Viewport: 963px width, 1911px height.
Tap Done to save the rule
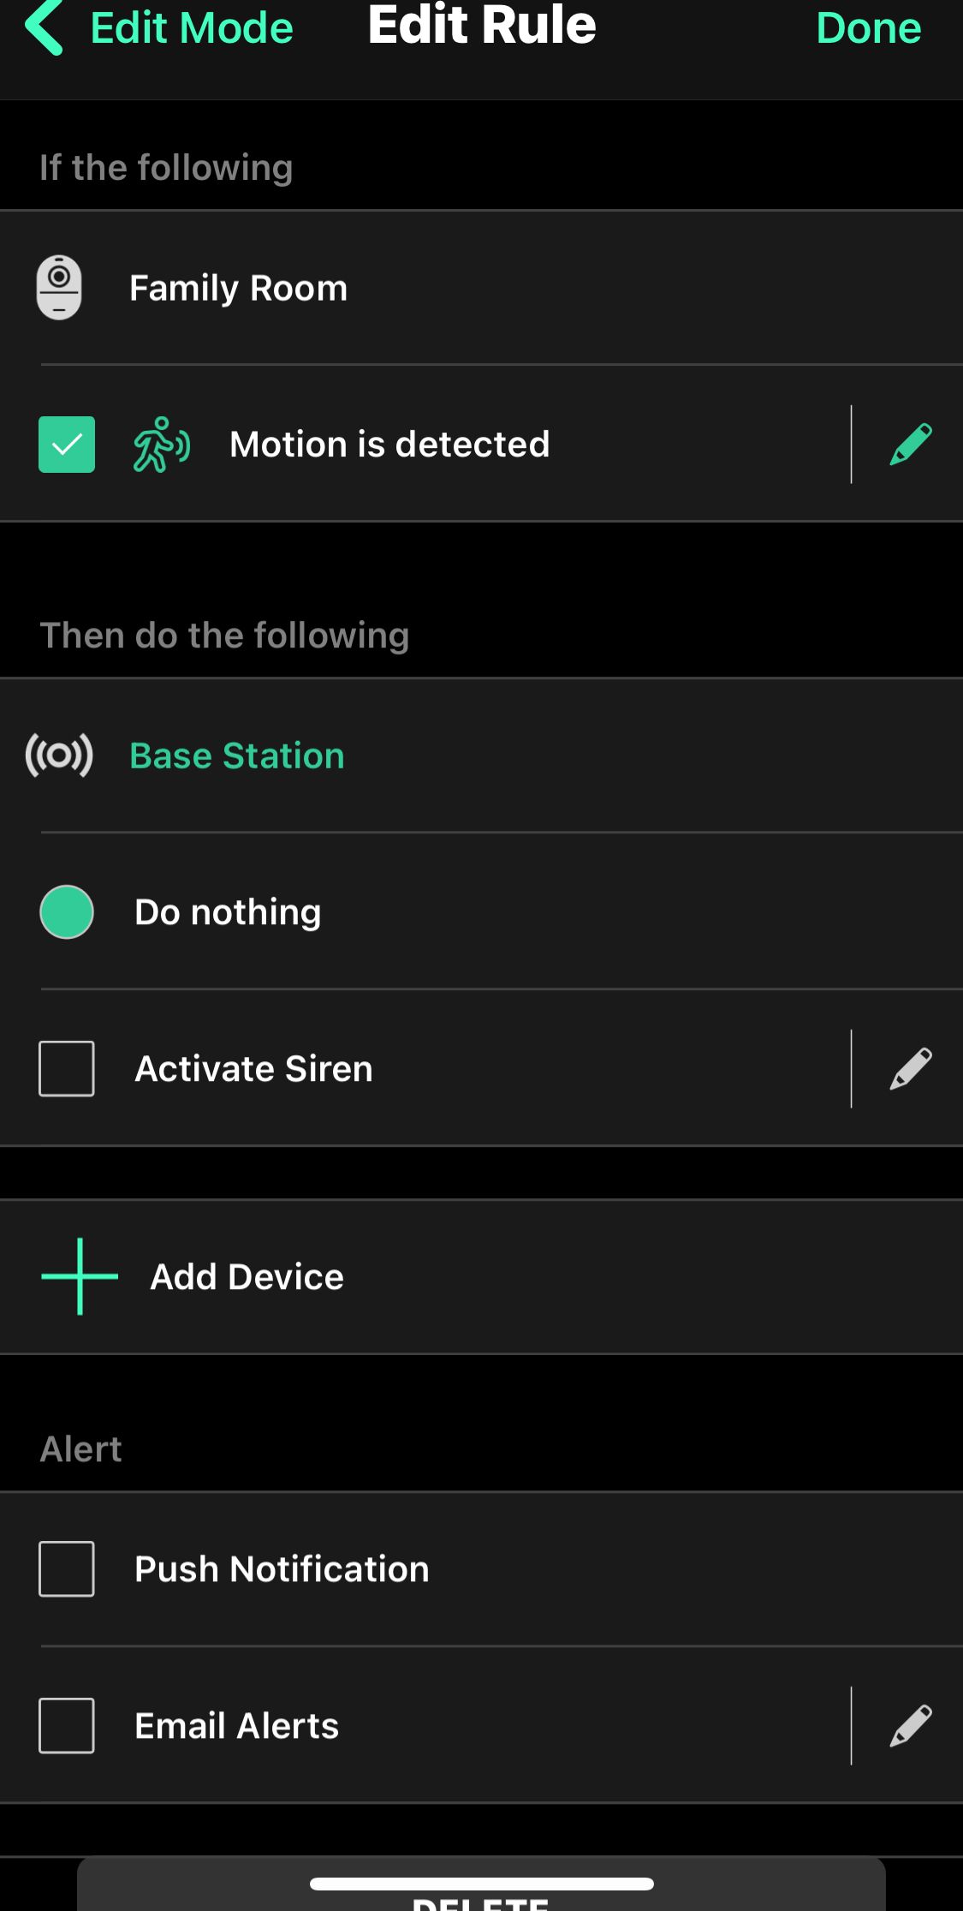pos(868,28)
